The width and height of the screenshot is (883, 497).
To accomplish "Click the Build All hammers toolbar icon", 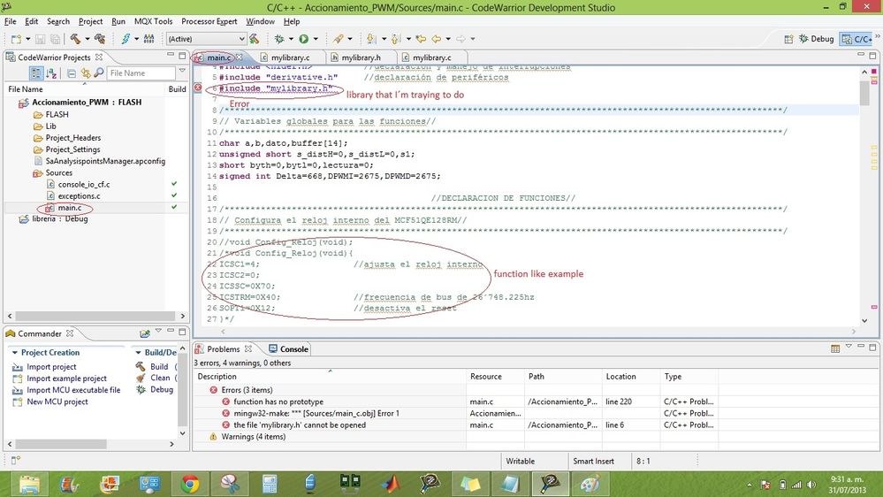I will pos(100,39).
